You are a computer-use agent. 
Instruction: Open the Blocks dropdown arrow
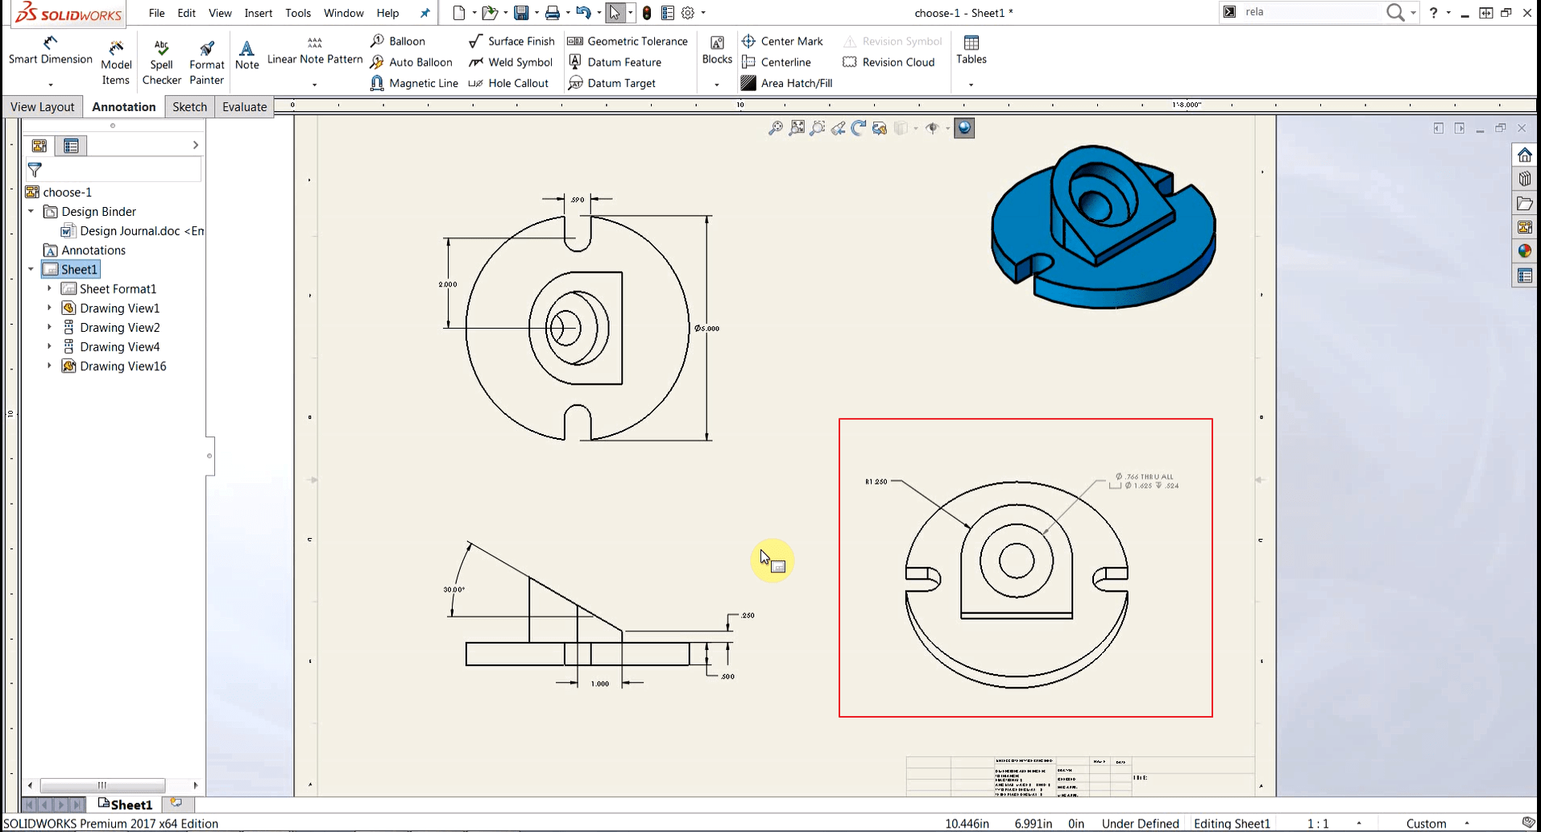pyautogui.click(x=716, y=83)
